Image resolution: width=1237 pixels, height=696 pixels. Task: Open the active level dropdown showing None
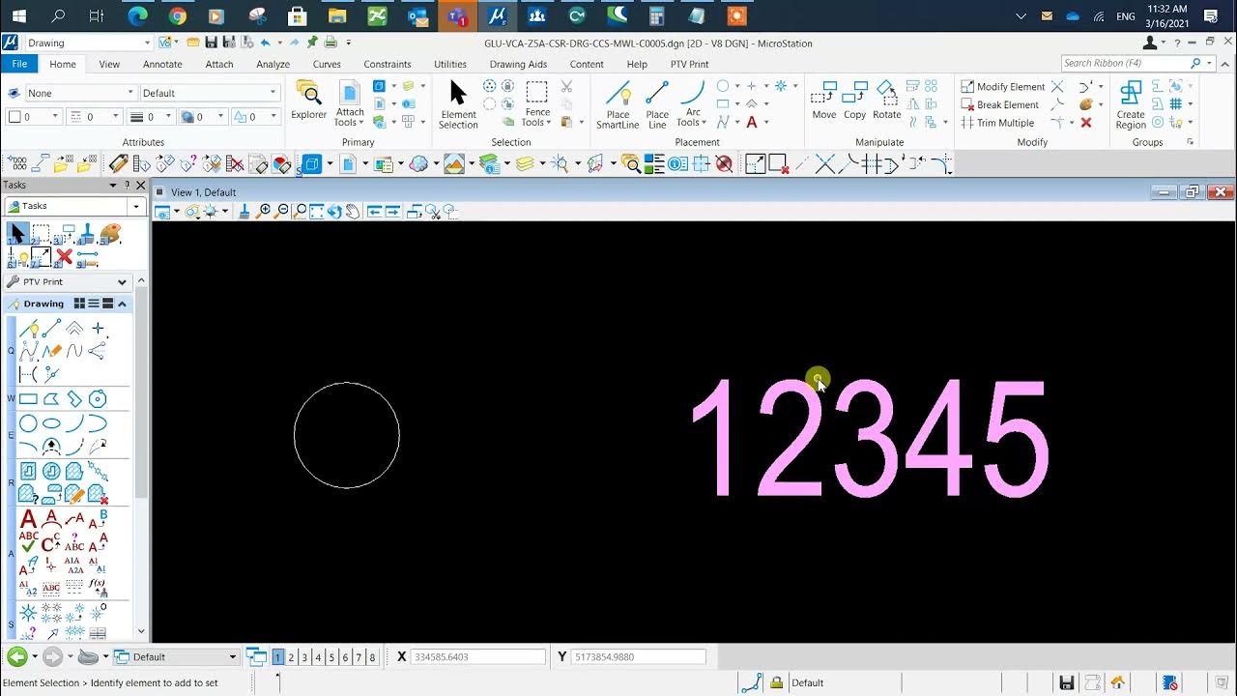81,93
